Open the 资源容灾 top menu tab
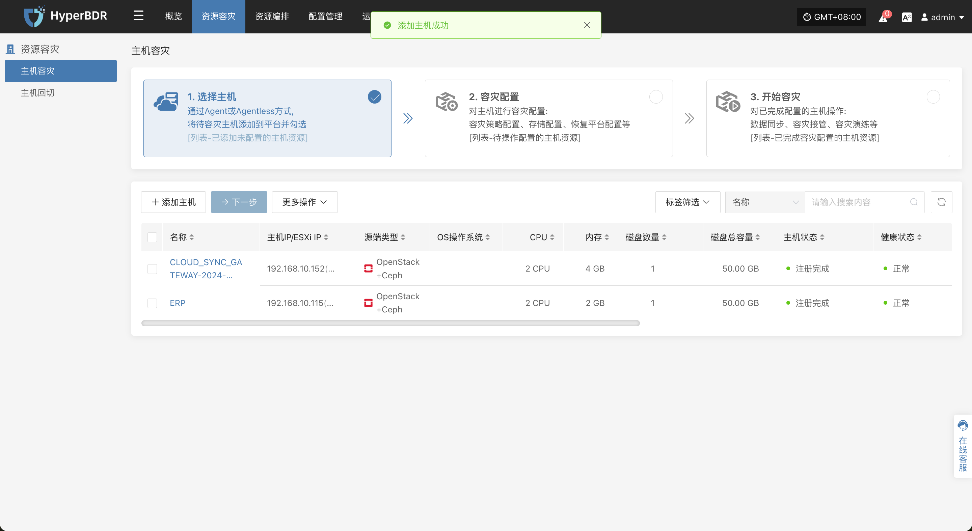This screenshot has height=531, width=972. pos(218,16)
